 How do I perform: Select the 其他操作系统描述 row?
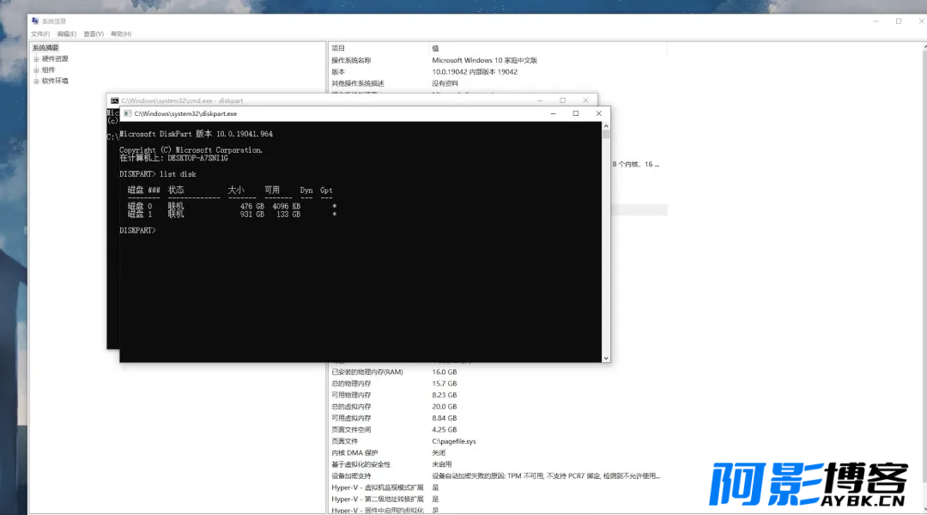tap(498, 83)
